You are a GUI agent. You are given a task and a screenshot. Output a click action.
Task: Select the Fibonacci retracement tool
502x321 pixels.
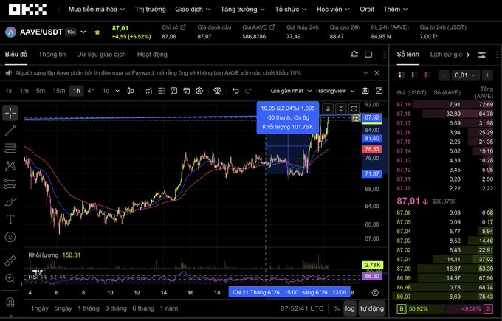tap(10, 148)
